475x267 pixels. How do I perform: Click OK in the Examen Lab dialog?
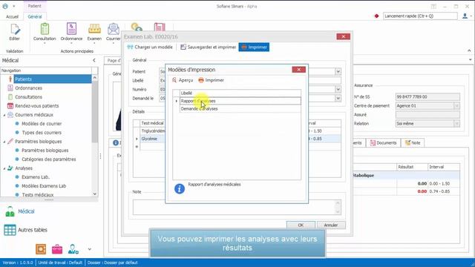coord(301,225)
